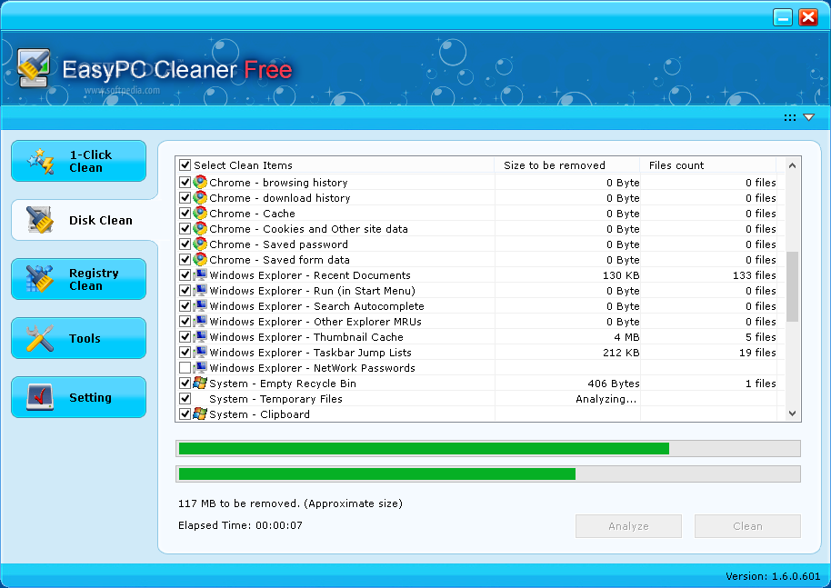
Task: Click computer icon beside NetWork Passwords
Action: 200,367
